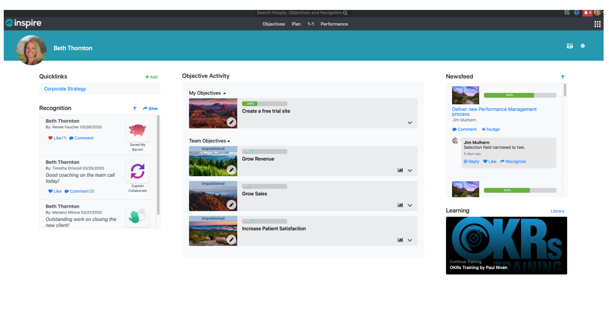This screenshot has width=609, height=322.
Task: Expand the Grow Sales objective details
Action: [410, 205]
